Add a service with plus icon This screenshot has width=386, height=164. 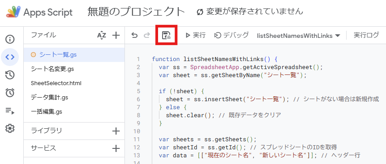point(116,148)
